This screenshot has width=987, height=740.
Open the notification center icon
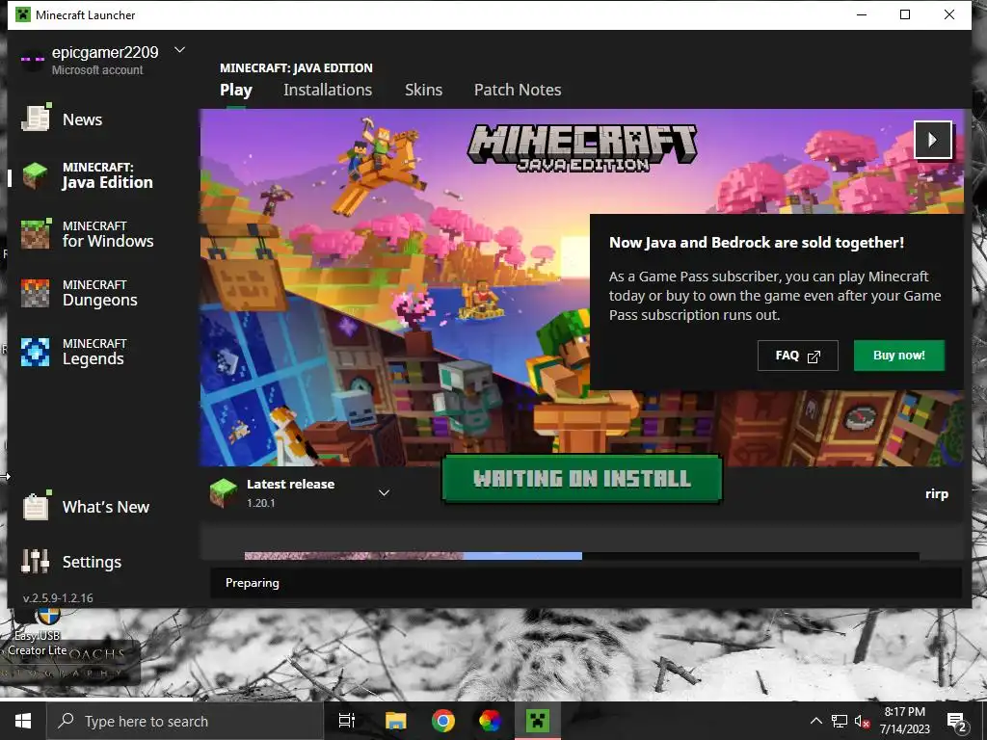tap(957, 722)
